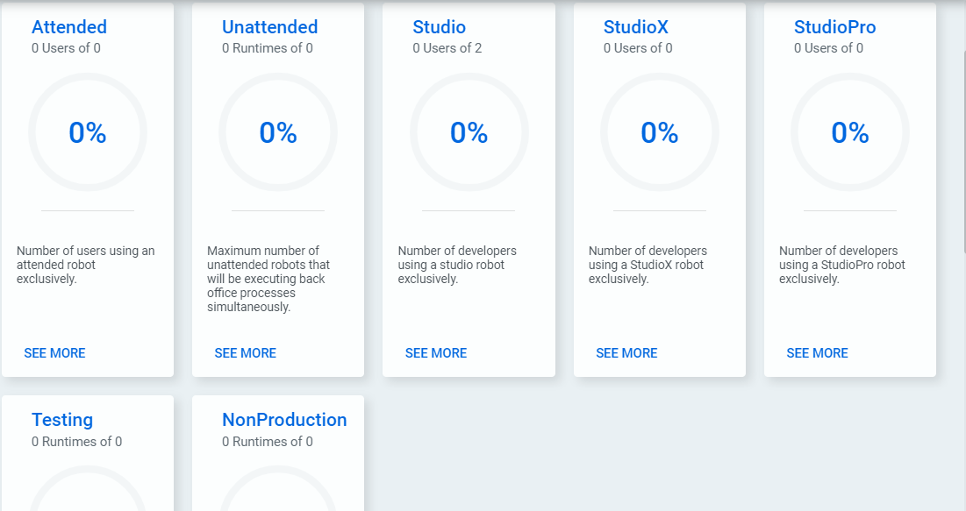966x511 pixels.
Task: Click '0 Runtimes of 0' under Unattended
Action: click(x=268, y=48)
